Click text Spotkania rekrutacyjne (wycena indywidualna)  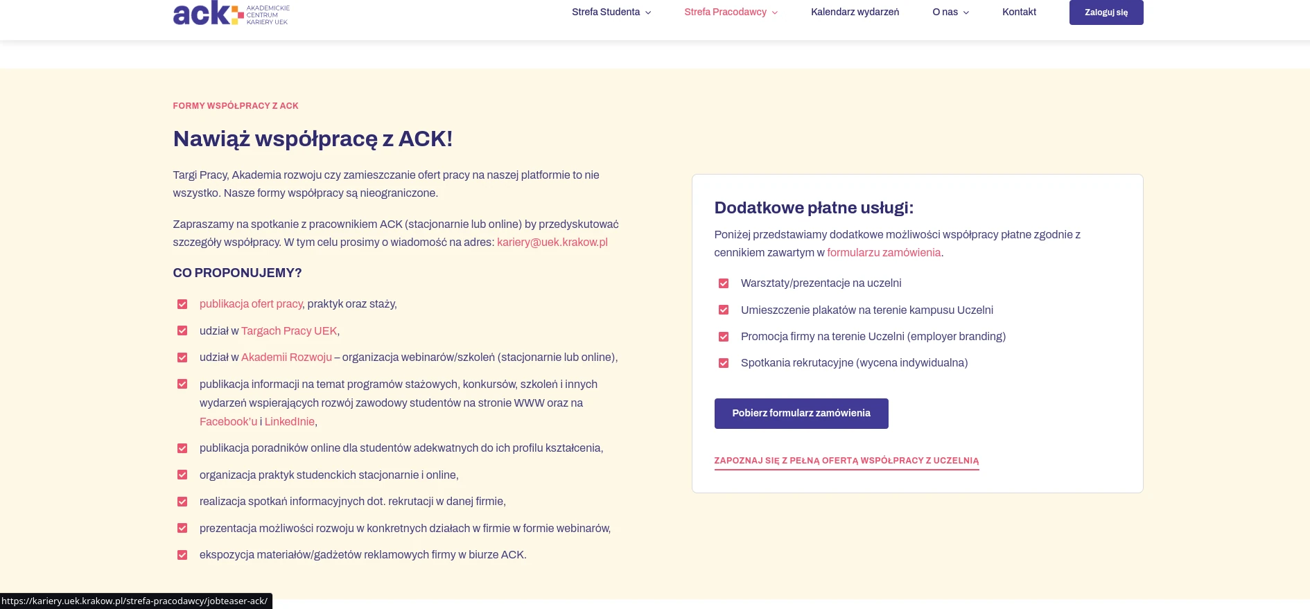854,363
